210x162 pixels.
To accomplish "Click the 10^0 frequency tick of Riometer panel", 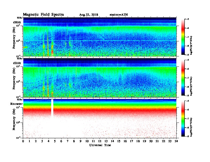I will (x=18, y=123).
